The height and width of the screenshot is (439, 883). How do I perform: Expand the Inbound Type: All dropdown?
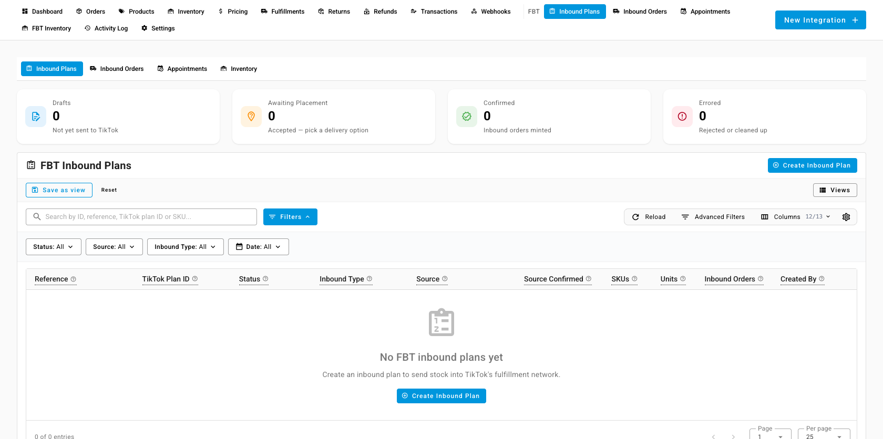(x=186, y=247)
